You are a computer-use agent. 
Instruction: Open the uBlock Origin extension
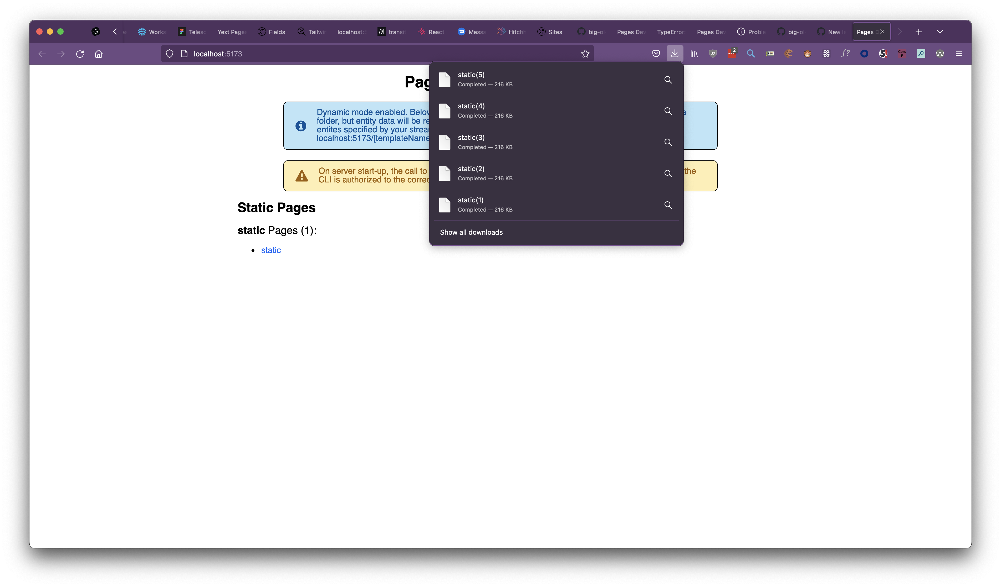(713, 54)
